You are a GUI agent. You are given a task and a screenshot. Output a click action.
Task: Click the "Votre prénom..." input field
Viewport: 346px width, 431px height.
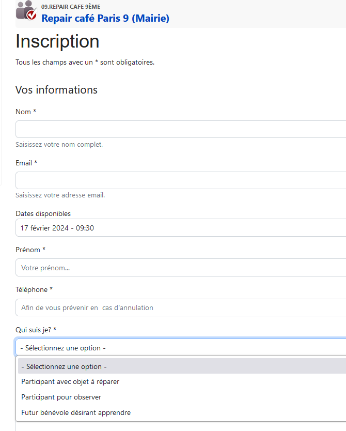pyautogui.click(x=181, y=268)
